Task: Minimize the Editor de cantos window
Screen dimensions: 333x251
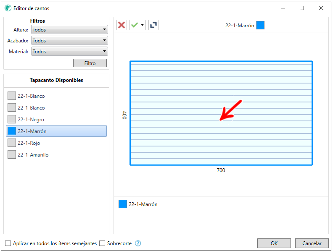Action: pyautogui.click(x=283, y=8)
